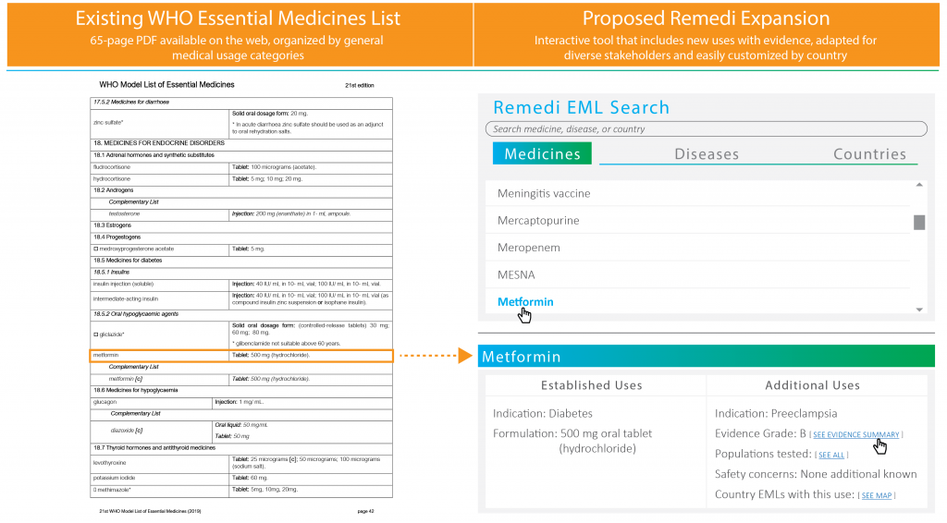This screenshot has width=947, height=523.
Task: Click the Remedi EML search field
Action: pos(706,129)
